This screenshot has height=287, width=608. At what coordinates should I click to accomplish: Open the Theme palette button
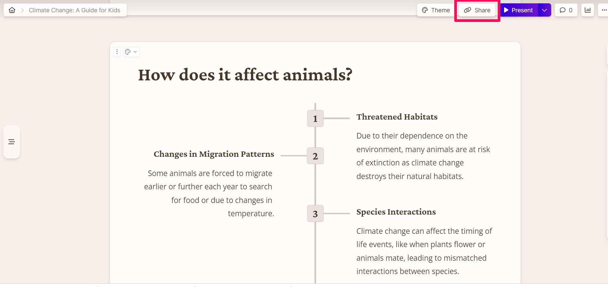[x=436, y=10]
